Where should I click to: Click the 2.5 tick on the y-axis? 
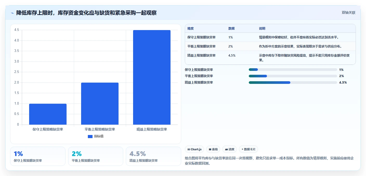click(17, 72)
